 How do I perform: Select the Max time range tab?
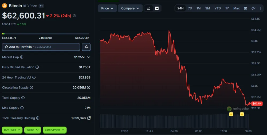(237, 8)
